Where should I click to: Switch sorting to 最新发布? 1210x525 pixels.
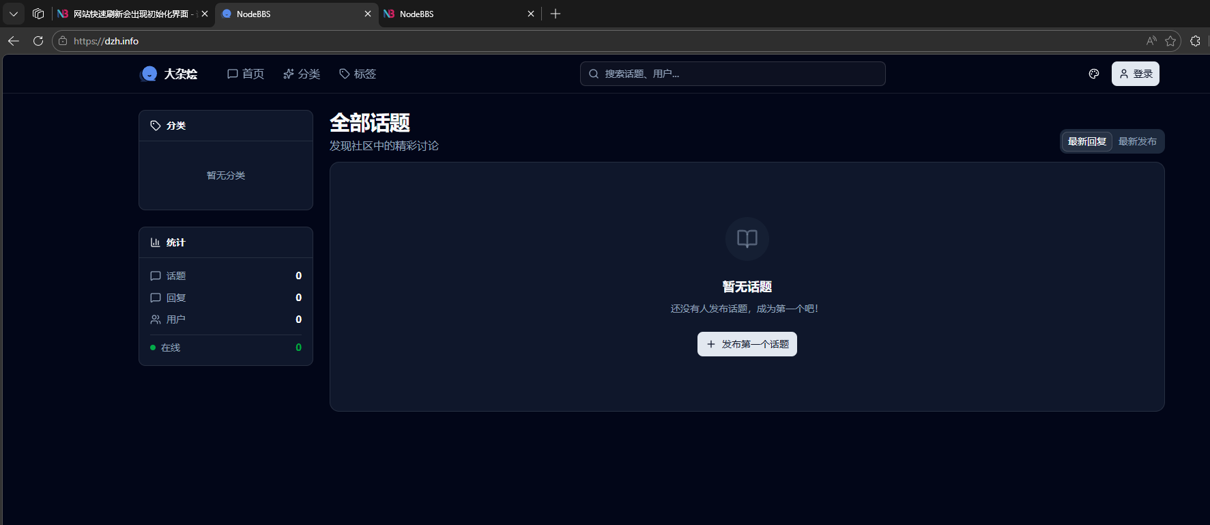(x=1137, y=141)
